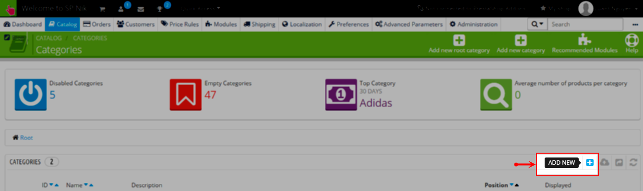Click the refresh list icon in Categories panel
Screen dimensions: 643x191
pyautogui.click(x=634, y=163)
